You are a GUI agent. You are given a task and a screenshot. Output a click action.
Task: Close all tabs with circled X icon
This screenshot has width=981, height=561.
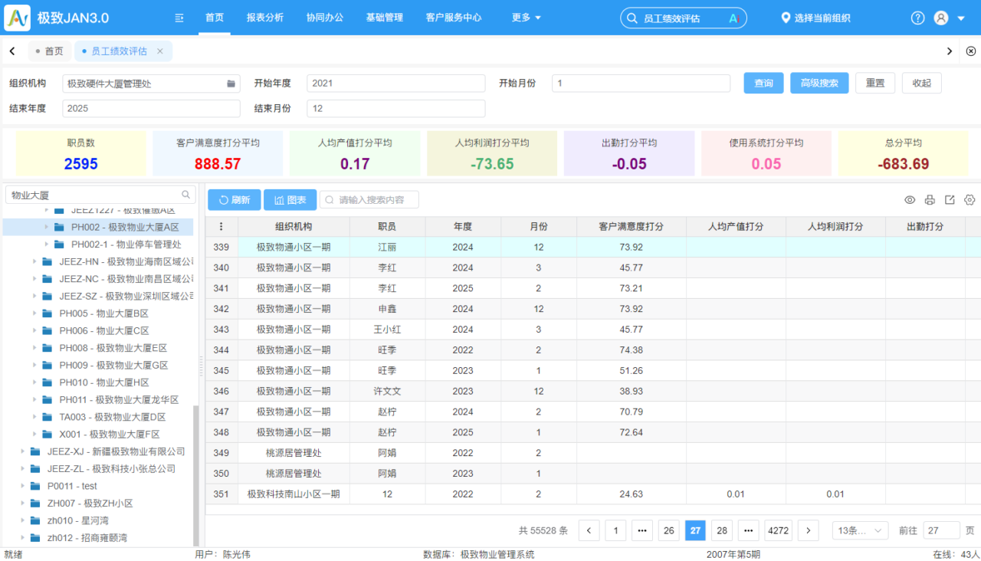[x=970, y=51]
